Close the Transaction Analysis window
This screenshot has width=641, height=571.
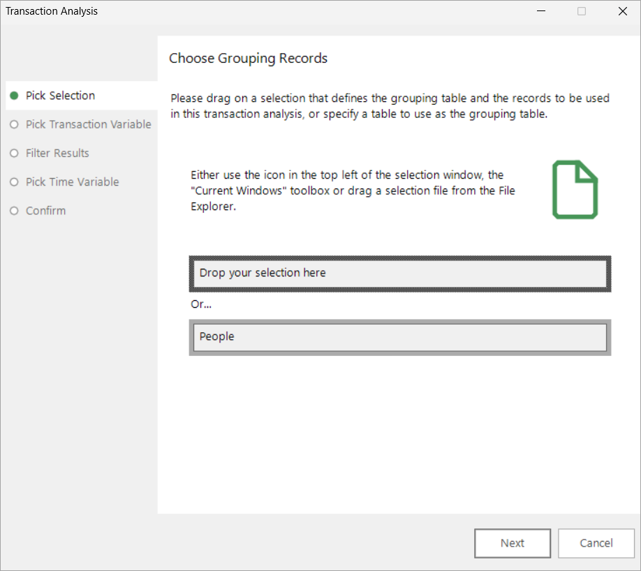click(x=623, y=11)
